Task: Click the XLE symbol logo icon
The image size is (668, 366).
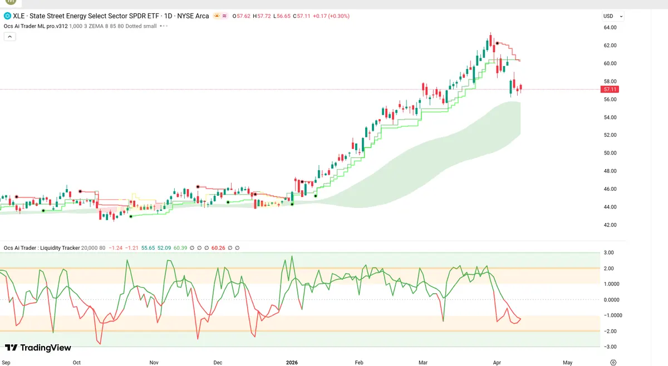Action: 7,16
